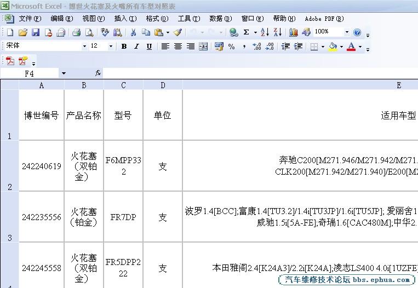
Task: Apply the red font color
Action: coord(351,47)
